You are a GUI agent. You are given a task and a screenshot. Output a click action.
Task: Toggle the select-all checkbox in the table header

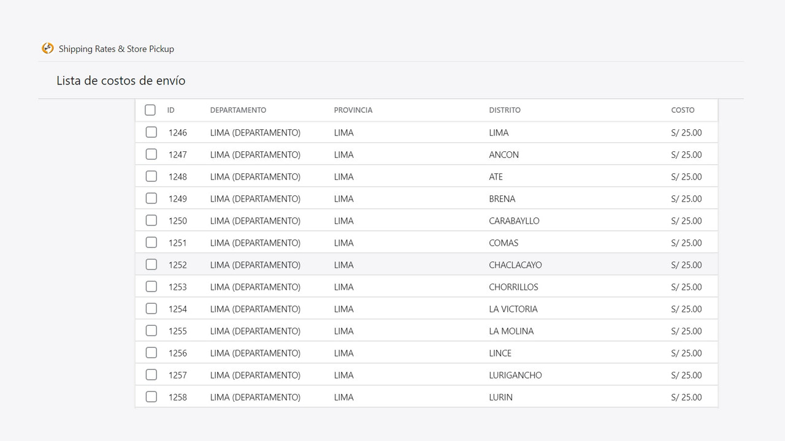click(150, 110)
